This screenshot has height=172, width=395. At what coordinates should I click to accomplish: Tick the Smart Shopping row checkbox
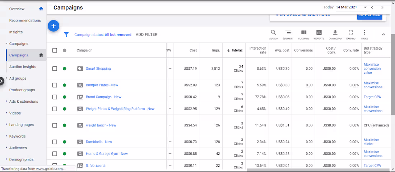tap(55, 69)
